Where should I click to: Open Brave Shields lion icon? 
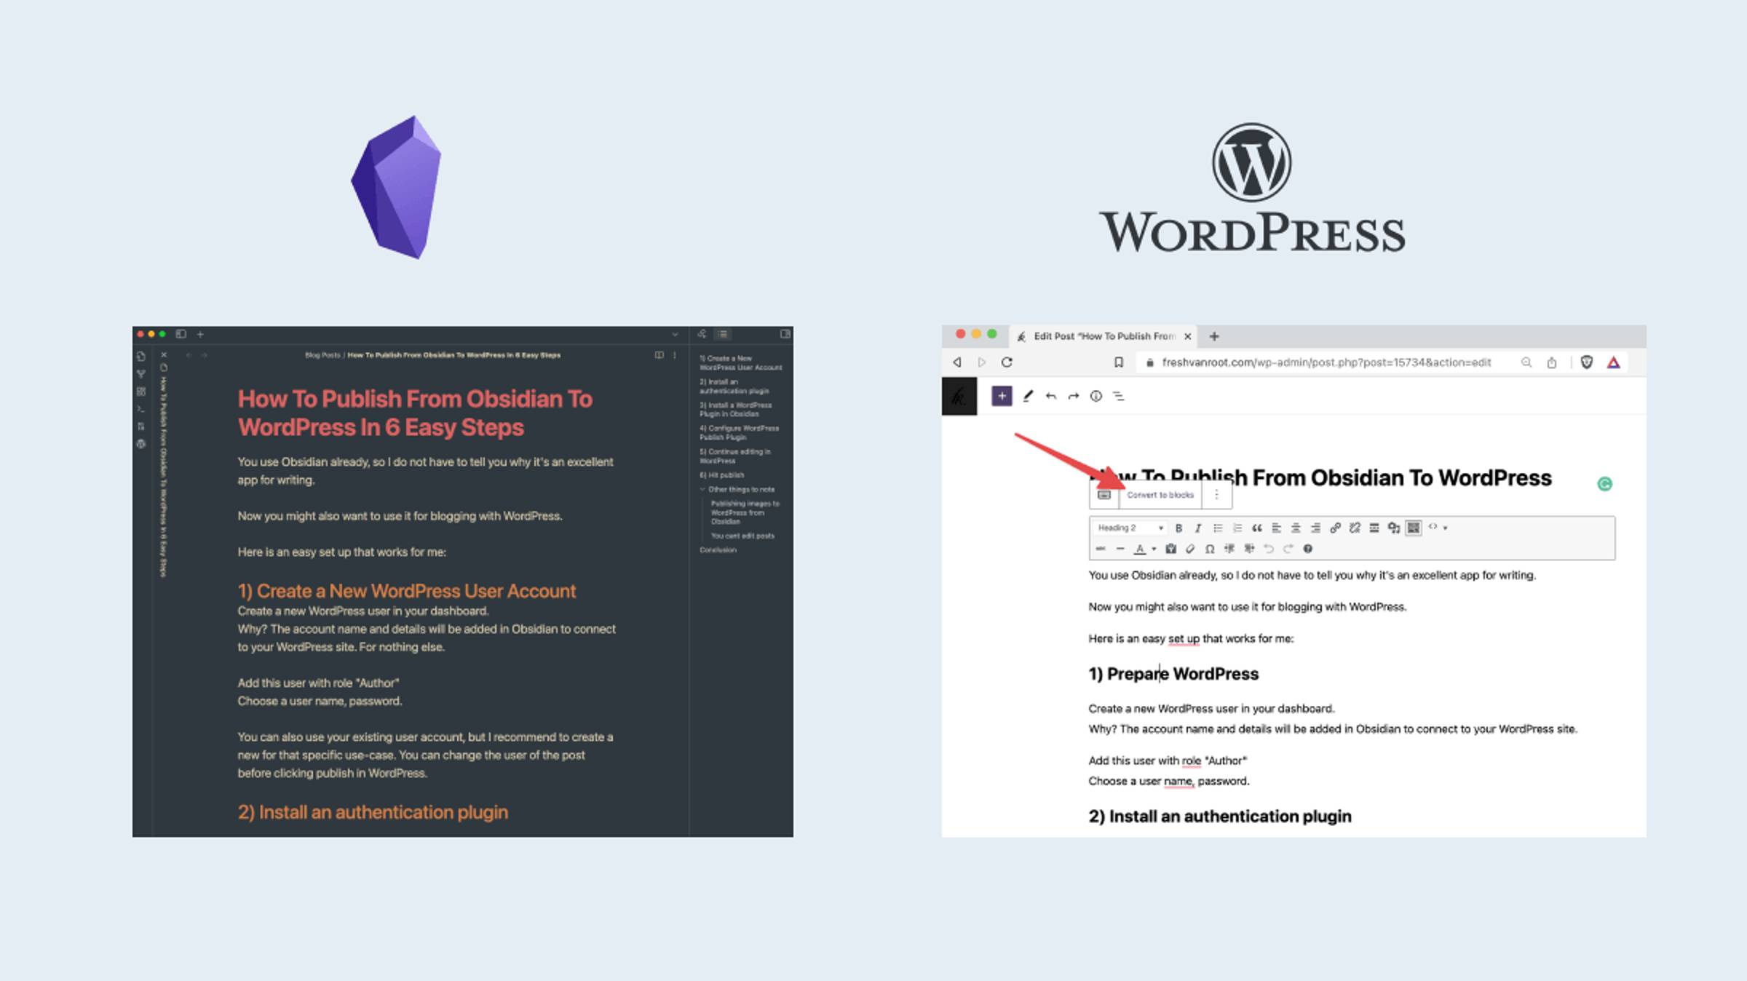click(1587, 362)
